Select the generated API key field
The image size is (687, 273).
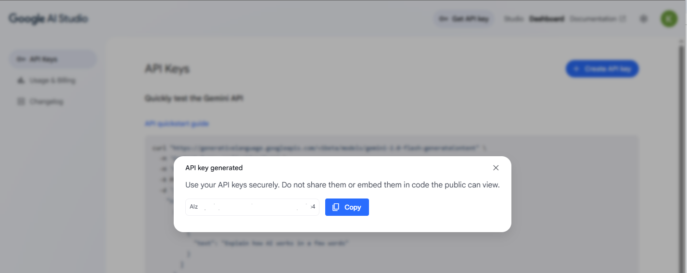[252, 207]
